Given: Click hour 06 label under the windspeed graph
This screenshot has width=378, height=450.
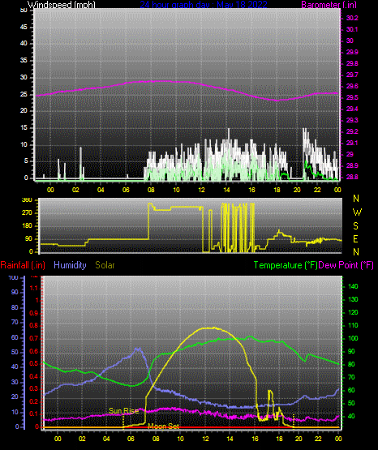Looking at the screenshot, I should point(126,190).
